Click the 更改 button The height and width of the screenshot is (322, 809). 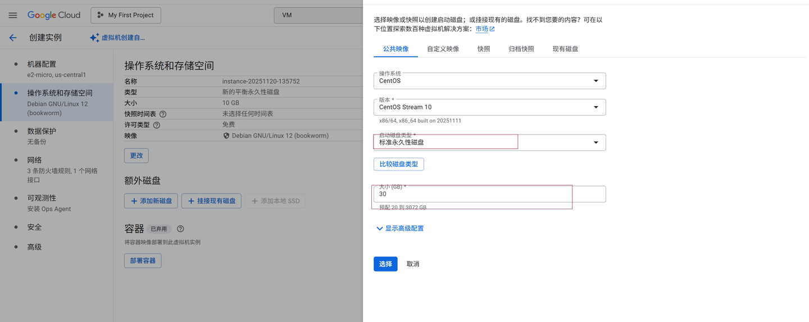coord(137,155)
